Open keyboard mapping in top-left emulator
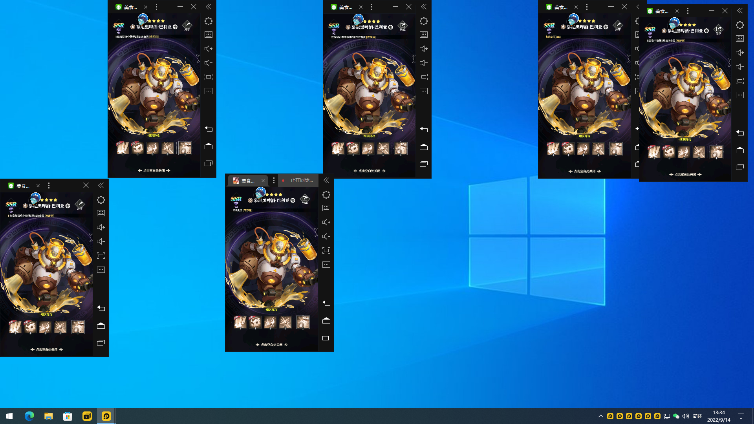 click(209, 35)
